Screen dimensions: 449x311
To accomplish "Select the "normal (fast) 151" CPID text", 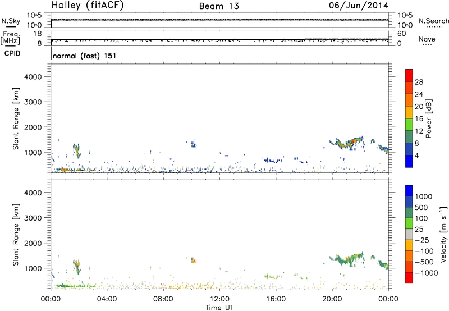I will point(85,56).
